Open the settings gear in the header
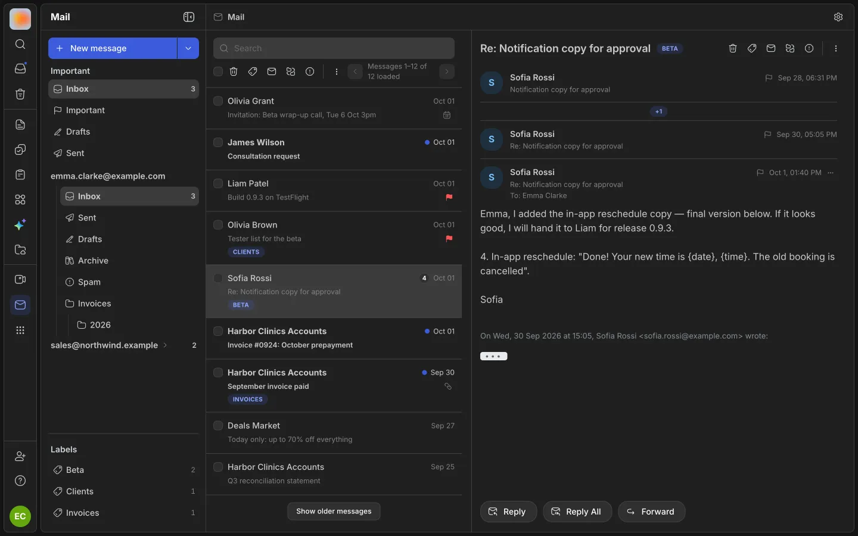 tap(838, 17)
